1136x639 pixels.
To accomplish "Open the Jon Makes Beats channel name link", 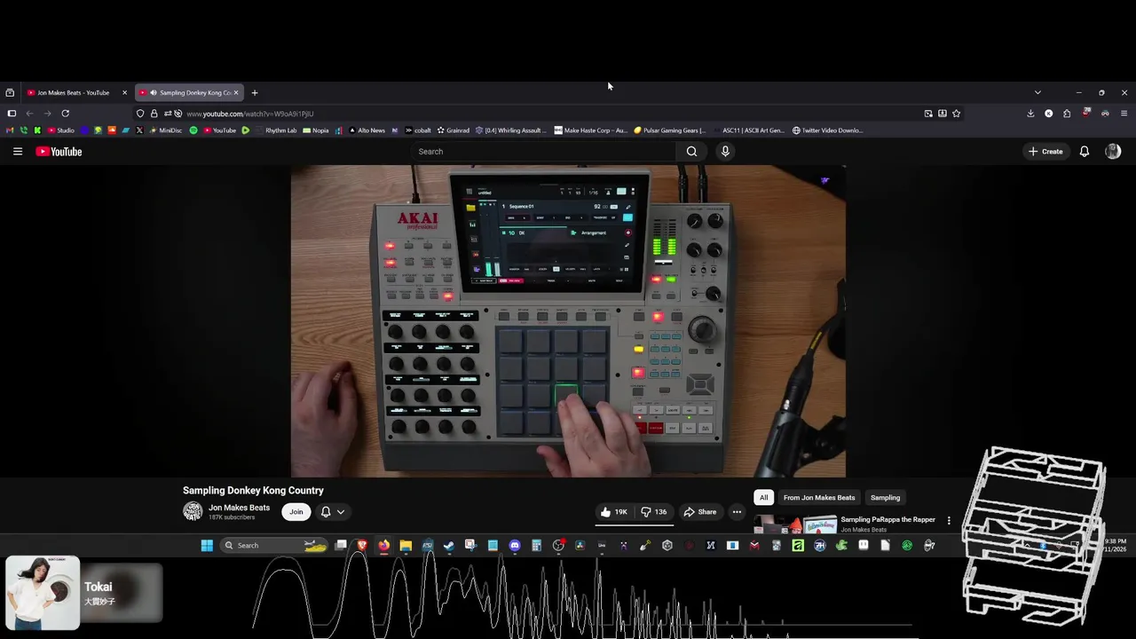I will (x=239, y=508).
